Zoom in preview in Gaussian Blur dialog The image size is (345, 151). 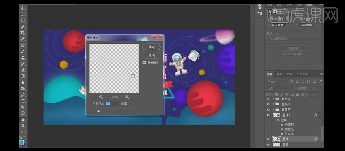127,97
